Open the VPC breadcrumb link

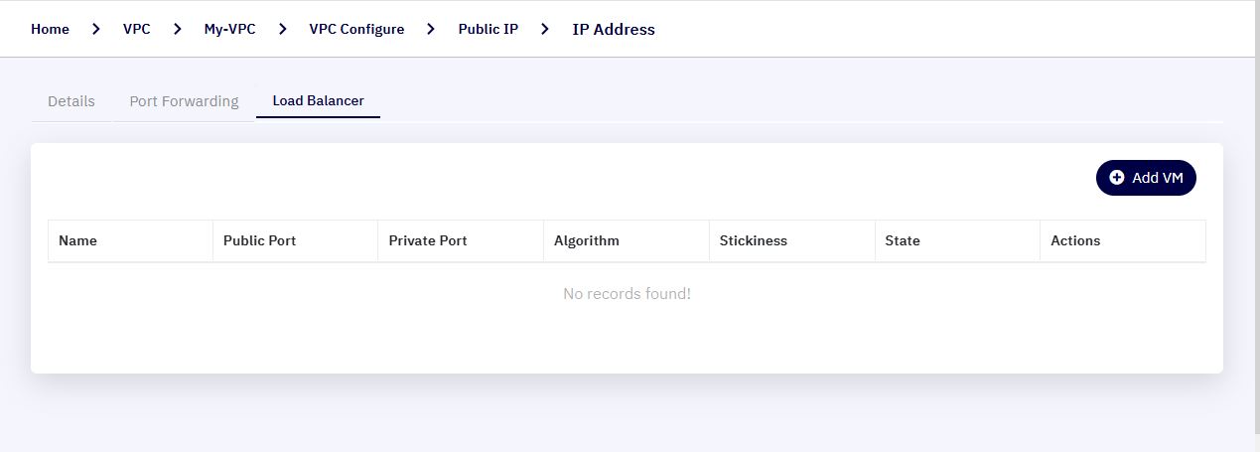click(137, 29)
